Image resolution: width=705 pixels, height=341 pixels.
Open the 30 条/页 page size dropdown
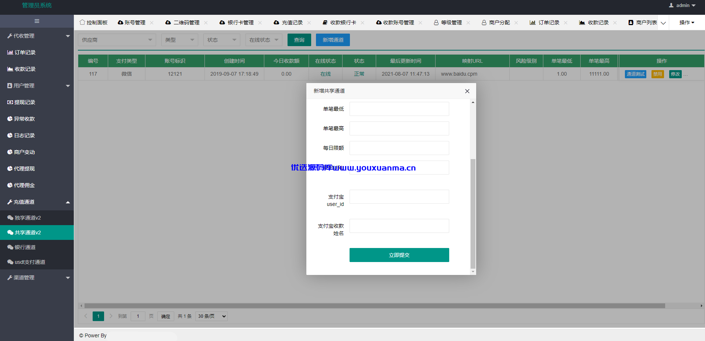coord(211,316)
